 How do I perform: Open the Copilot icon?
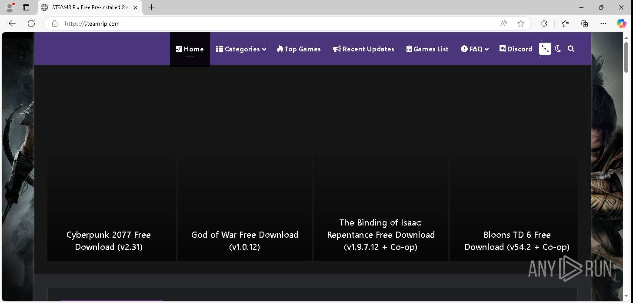622,24
